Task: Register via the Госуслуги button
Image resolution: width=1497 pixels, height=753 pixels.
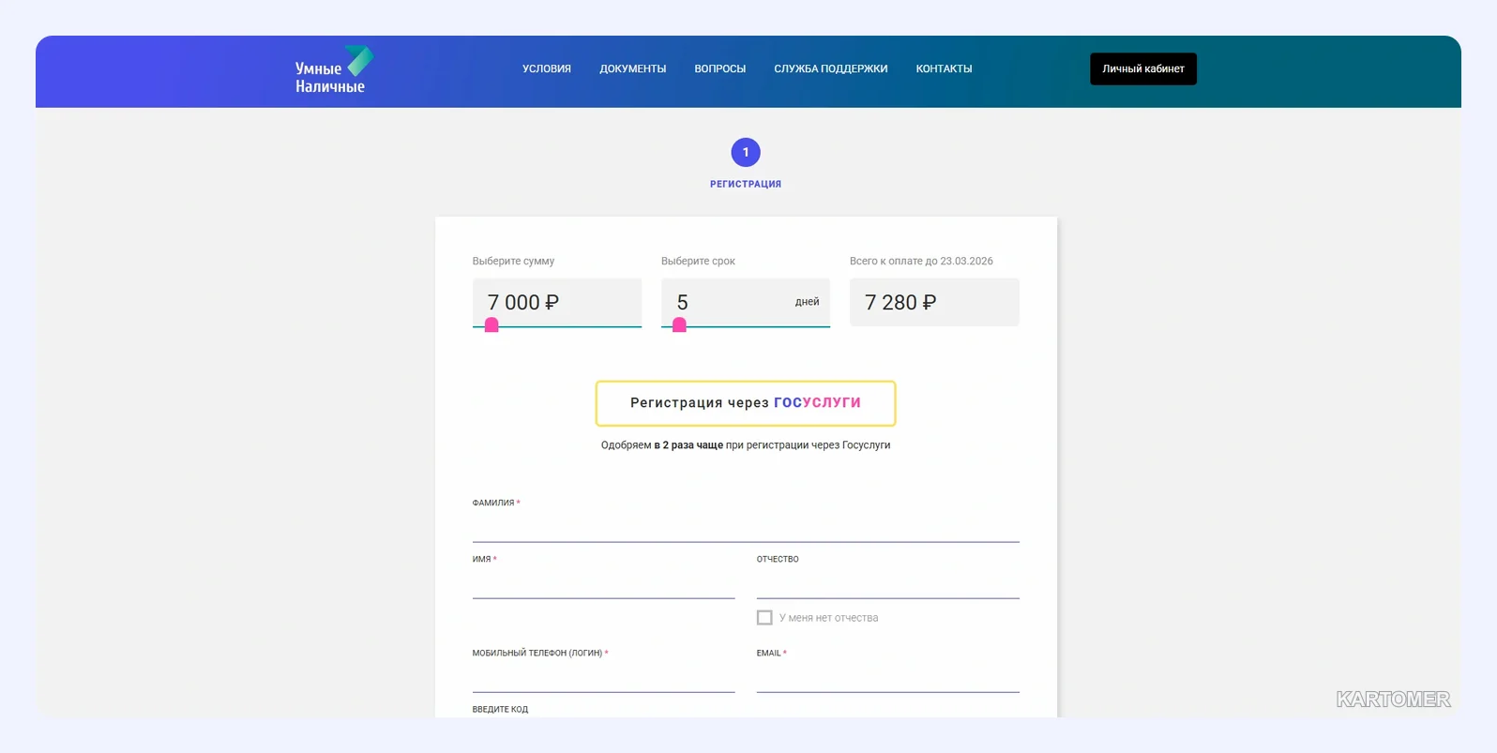Action: pyautogui.click(x=746, y=403)
